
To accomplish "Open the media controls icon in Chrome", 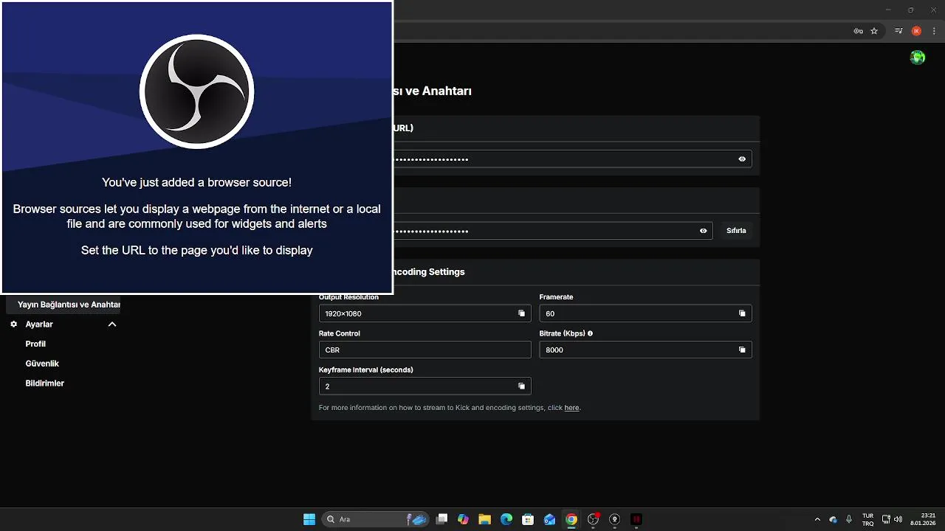I will (x=898, y=31).
